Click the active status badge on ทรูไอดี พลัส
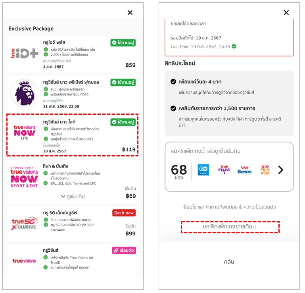Image resolution: width=305 pixels, height=293 pixels. click(x=123, y=42)
